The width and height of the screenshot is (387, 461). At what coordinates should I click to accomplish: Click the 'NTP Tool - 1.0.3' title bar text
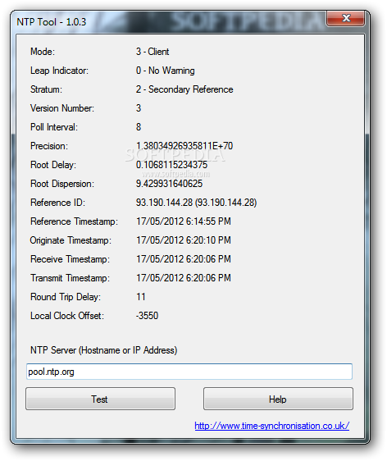[52, 22]
